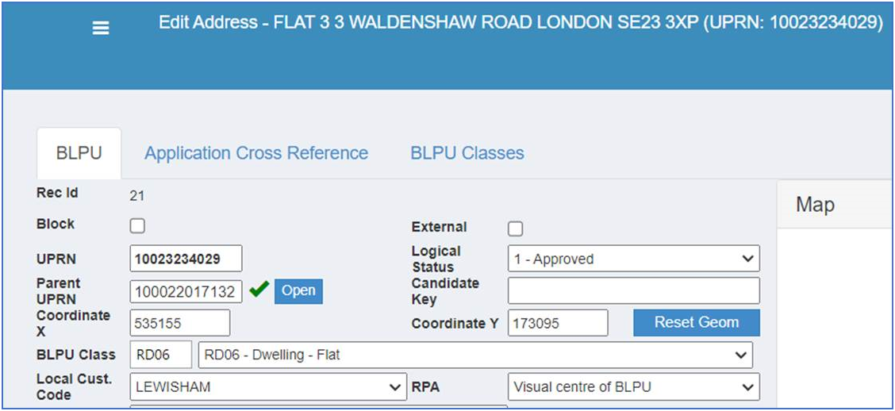The height and width of the screenshot is (411, 895).
Task: Select the BLPU tab
Action: point(79,153)
